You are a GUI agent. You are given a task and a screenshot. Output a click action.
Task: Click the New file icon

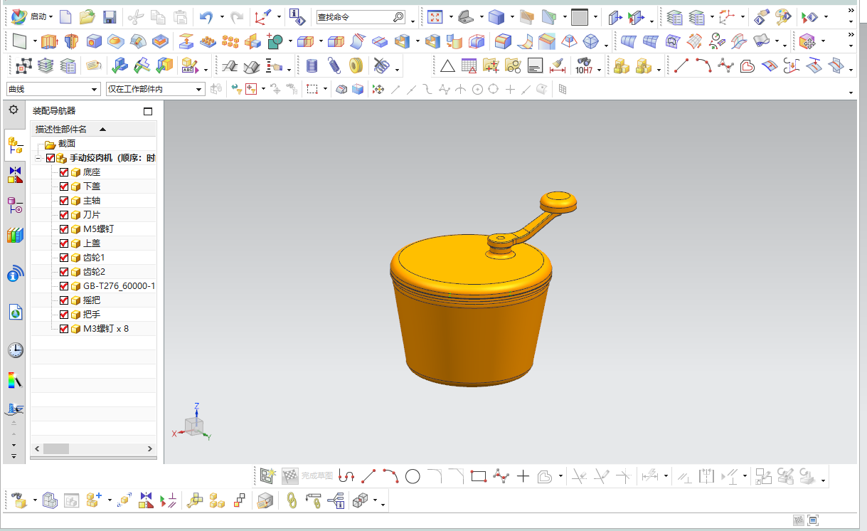pos(65,16)
